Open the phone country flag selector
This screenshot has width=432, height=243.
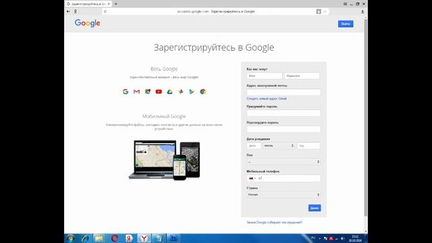point(252,178)
